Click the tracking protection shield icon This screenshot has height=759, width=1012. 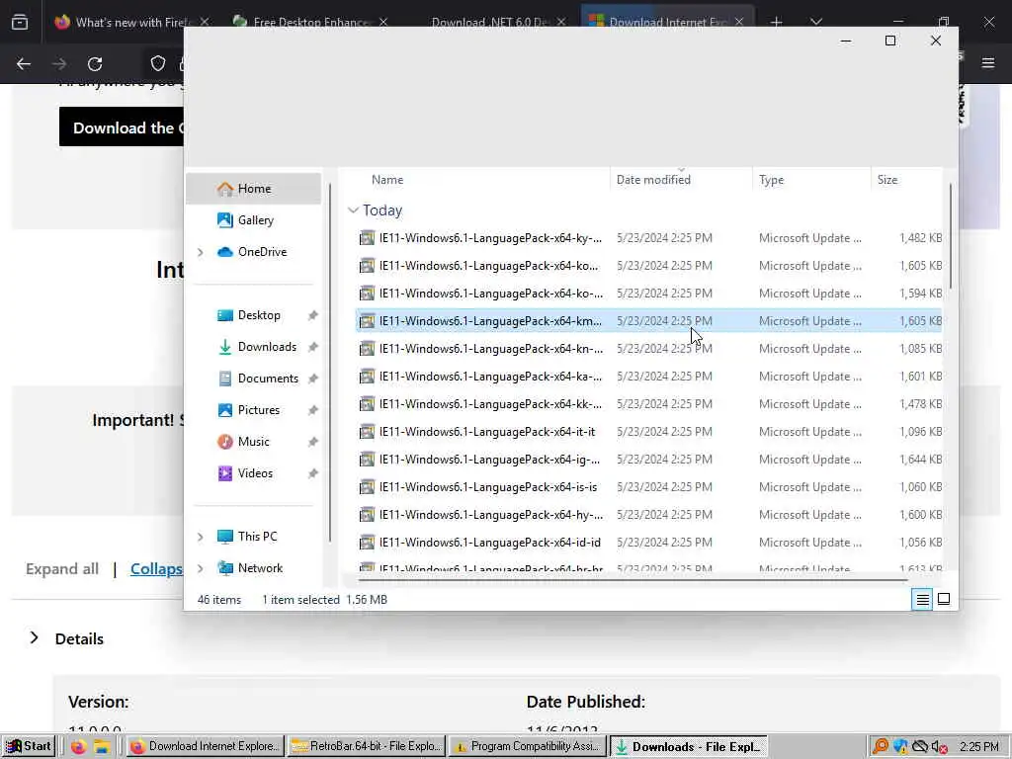click(158, 63)
